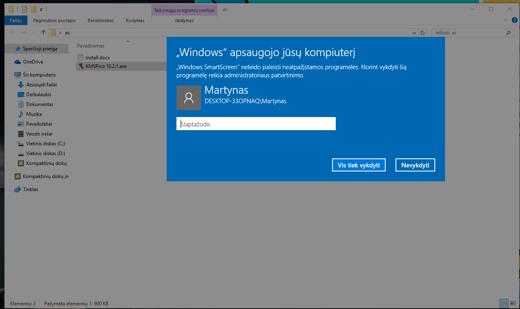Minimize the Explorer window
520x309 pixels.
tap(472, 9)
